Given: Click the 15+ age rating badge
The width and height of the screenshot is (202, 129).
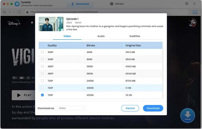Looking at the screenshot, I should (x=14, y=78).
